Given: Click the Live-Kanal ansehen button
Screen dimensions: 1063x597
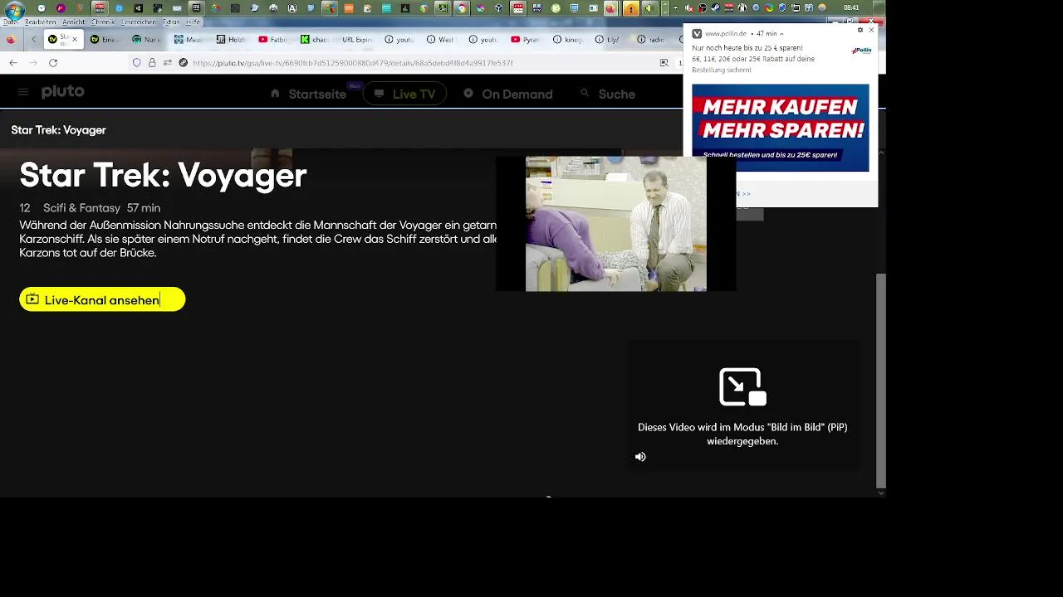Looking at the screenshot, I should (102, 299).
